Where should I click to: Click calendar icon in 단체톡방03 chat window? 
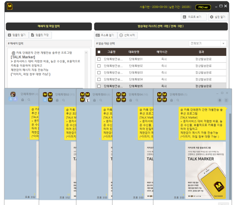click(x=95, y=100)
